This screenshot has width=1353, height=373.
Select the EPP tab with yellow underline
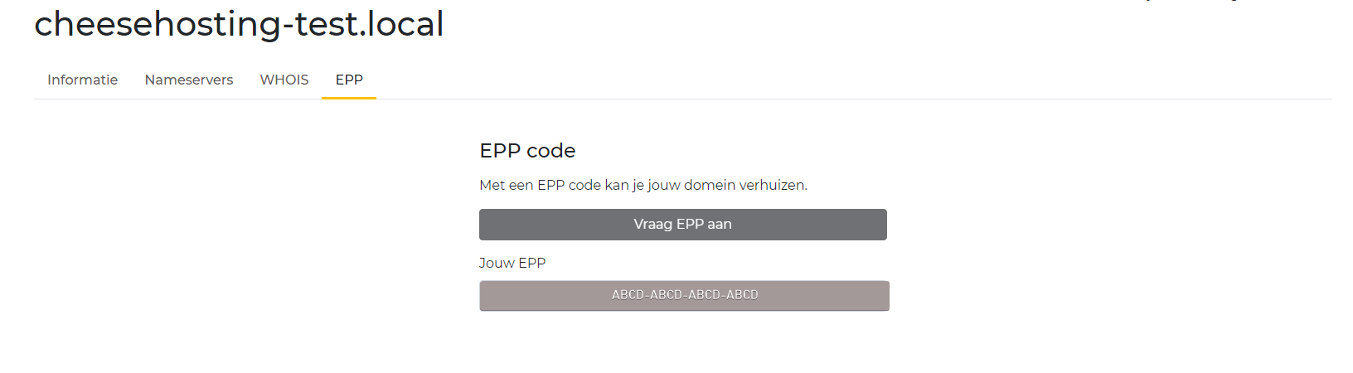click(x=349, y=80)
